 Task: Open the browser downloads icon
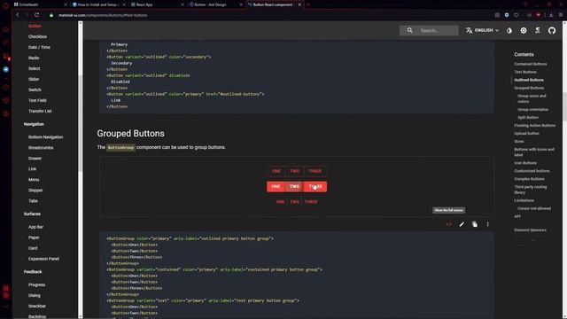click(551, 15)
